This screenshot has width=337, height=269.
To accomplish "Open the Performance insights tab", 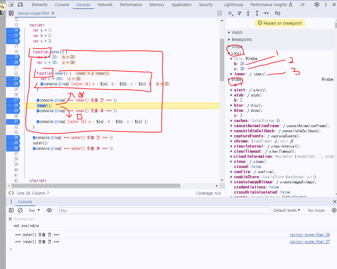I will click(271, 4).
